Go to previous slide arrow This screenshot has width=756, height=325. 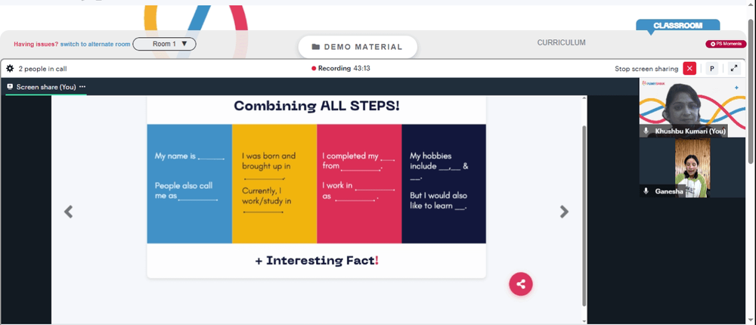coord(69,212)
